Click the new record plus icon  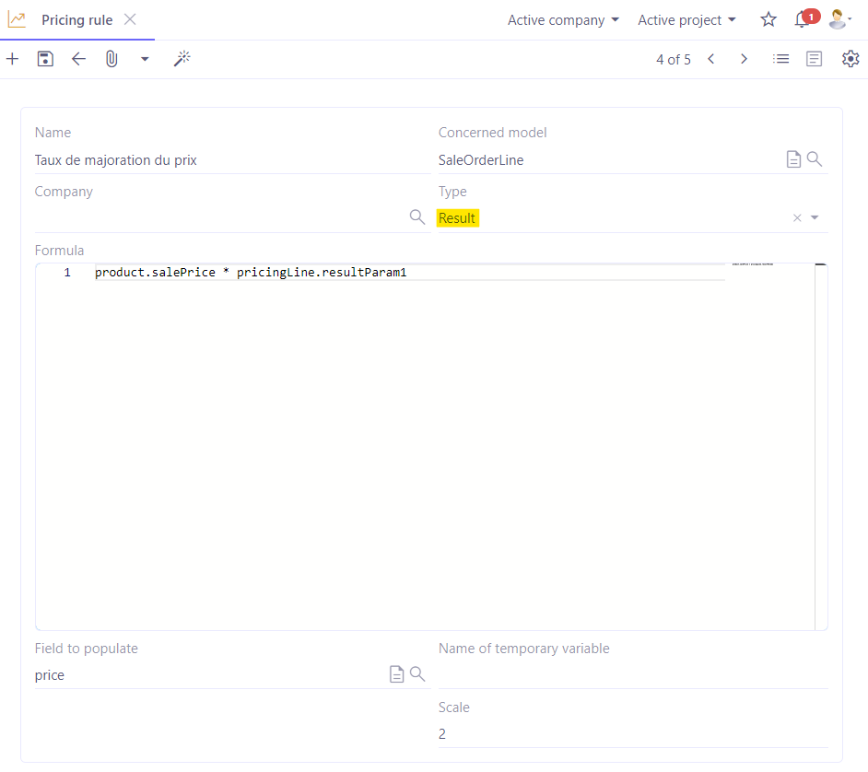[12, 59]
